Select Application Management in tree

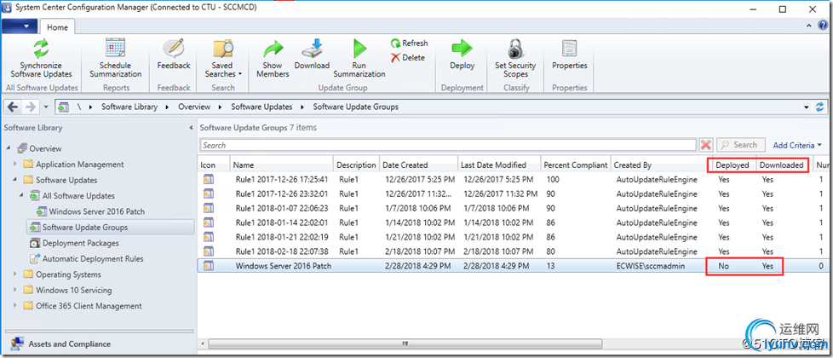80,165
